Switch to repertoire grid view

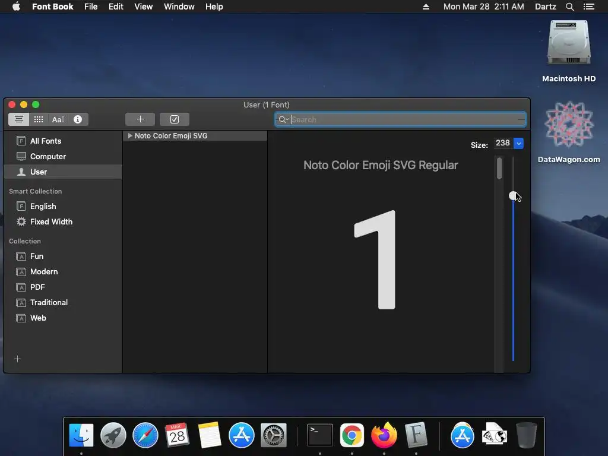pos(39,119)
